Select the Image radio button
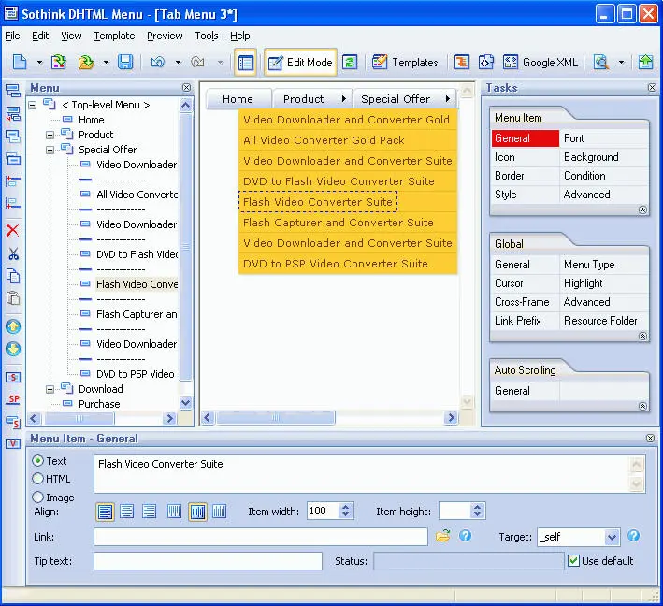Image resolution: width=663 pixels, height=606 pixels. click(37, 497)
